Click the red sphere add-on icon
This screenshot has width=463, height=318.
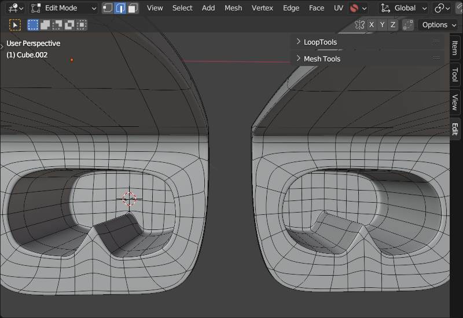(354, 8)
